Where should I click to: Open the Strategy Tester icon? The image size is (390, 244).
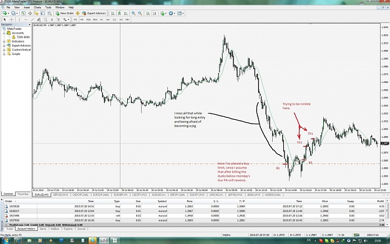[49, 13]
